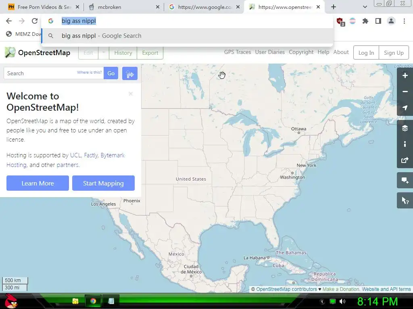Select the Google Search suggestion row

[x=187, y=36]
